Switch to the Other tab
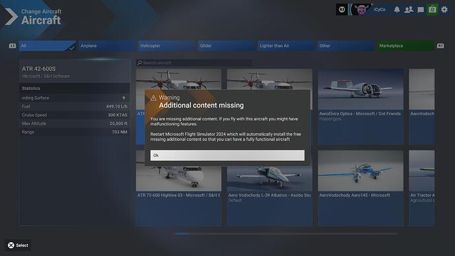This screenshot has width=455, height=256. tap(346, 46)
